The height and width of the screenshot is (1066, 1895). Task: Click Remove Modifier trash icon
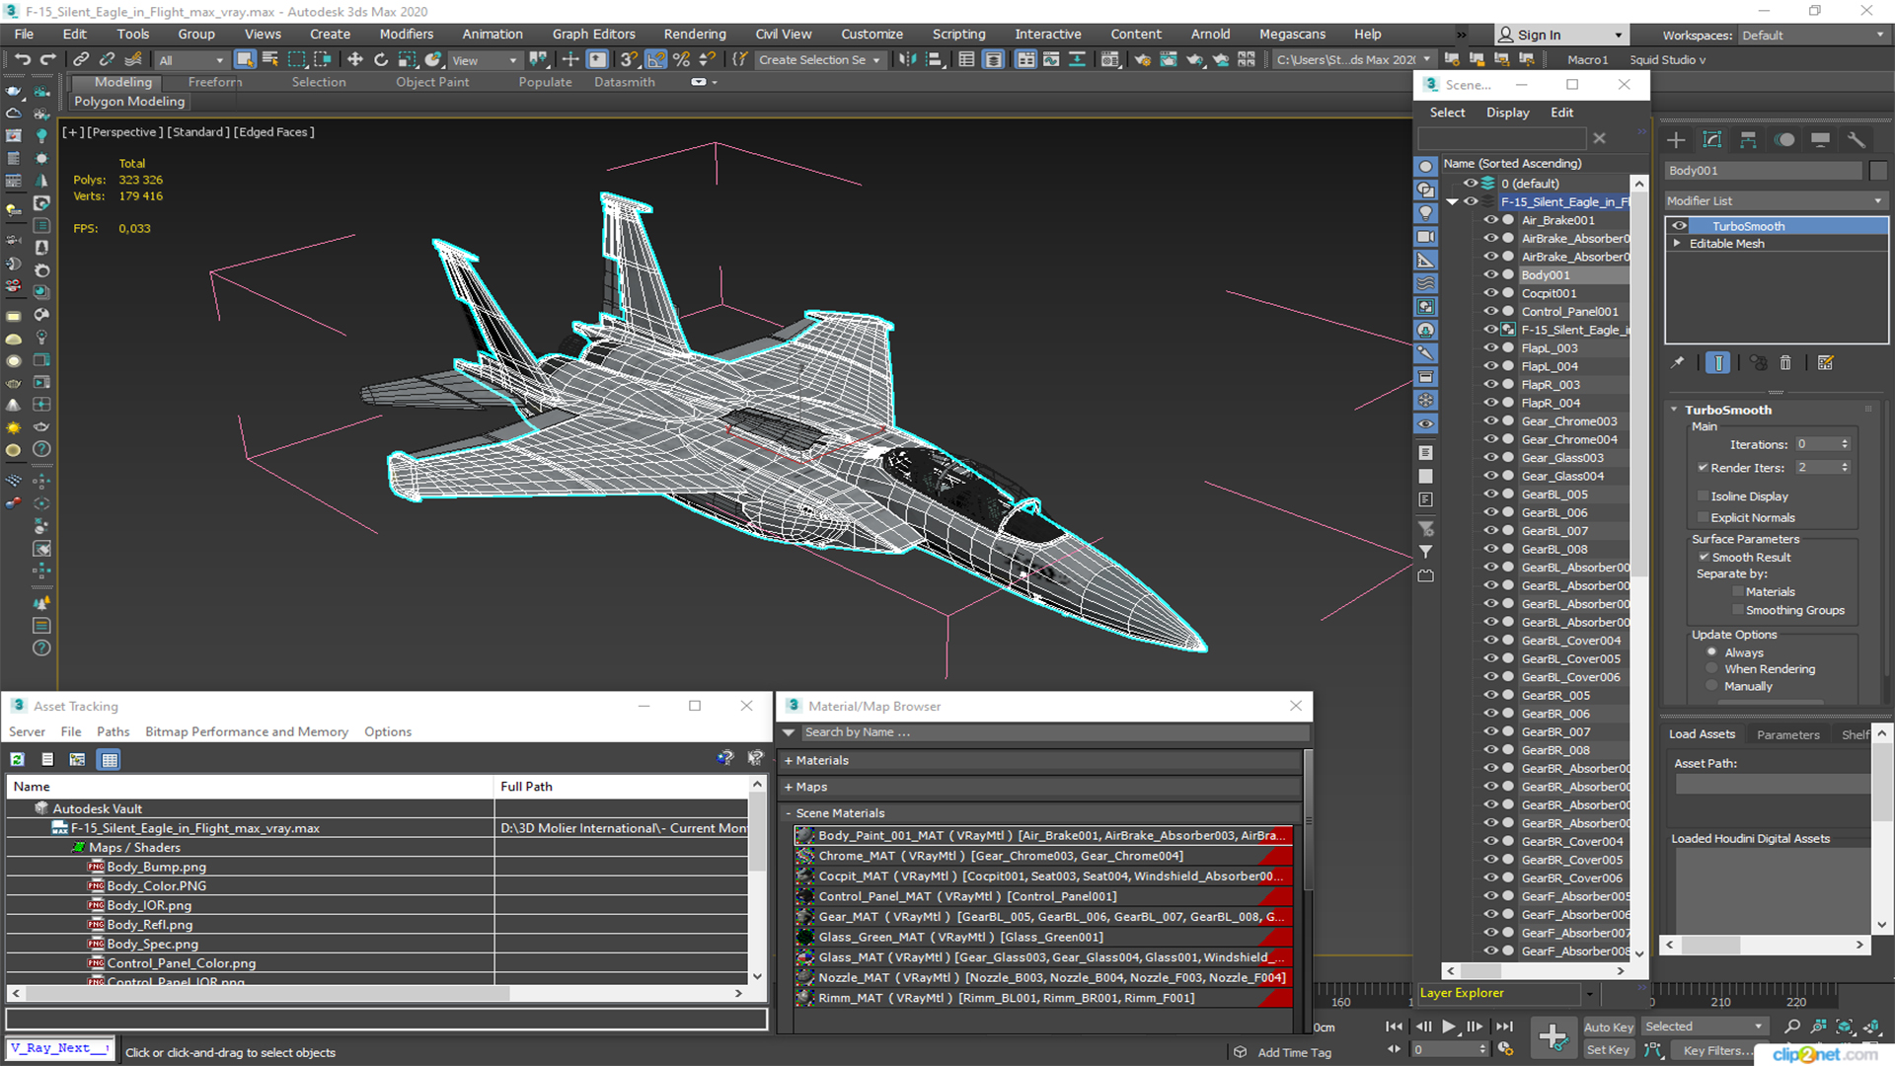pos(1785,363)
